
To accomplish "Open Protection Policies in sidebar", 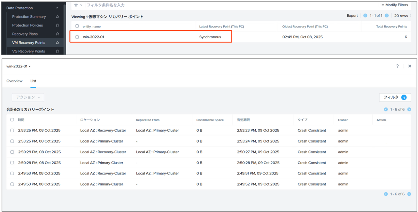I will coord(28,25).
